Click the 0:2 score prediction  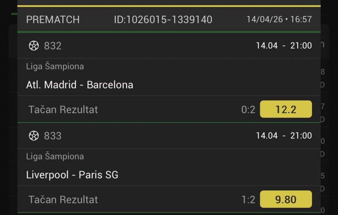coord(248,110)
